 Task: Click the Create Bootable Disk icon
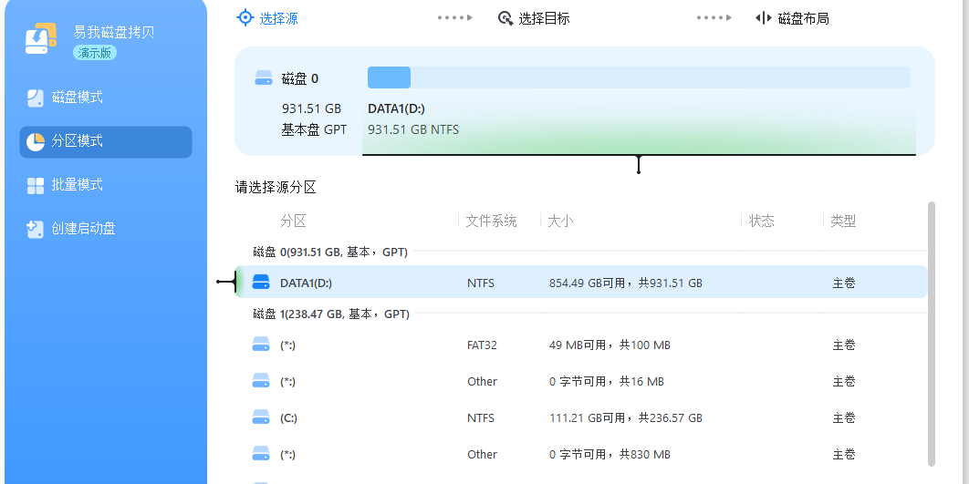(36, 229)
